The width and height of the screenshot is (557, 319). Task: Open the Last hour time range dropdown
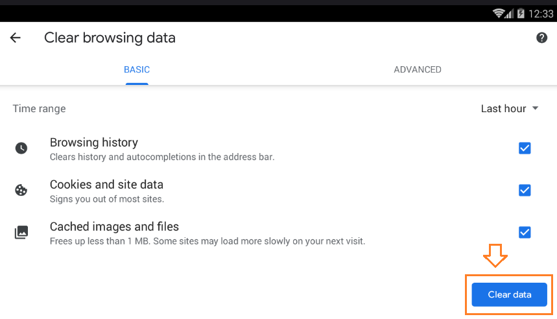click(x=510, y=108)
